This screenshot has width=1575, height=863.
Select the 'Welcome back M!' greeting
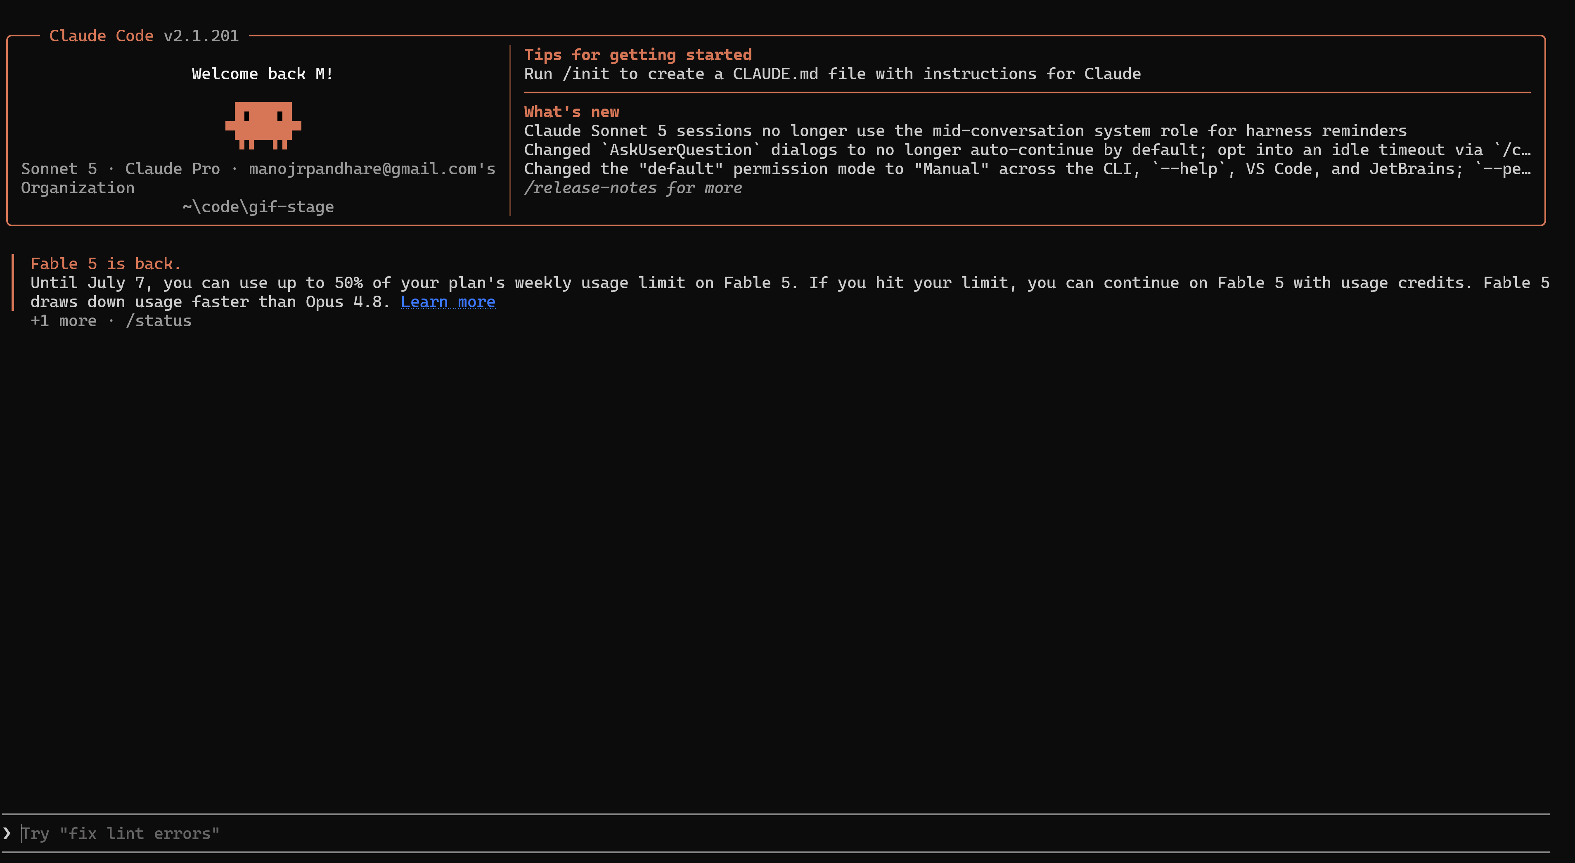click(262, 74)
